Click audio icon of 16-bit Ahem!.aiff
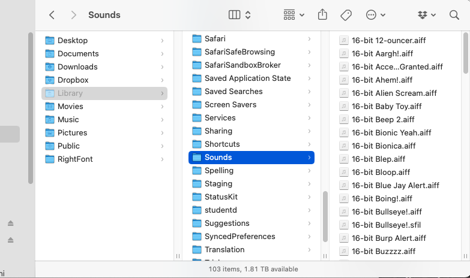The height and width of the screenshot is (278, 470). 344,80
